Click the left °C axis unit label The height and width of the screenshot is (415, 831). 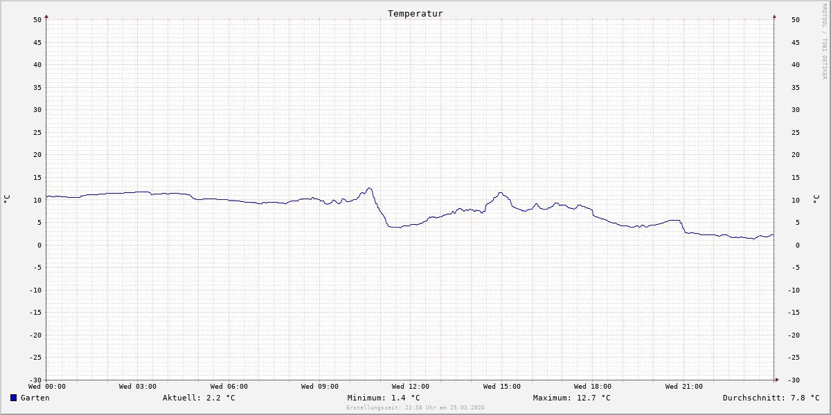point(7,199)
